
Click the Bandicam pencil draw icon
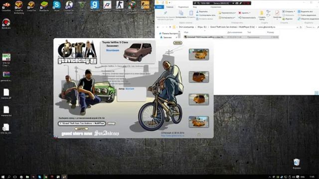[240, 3]
